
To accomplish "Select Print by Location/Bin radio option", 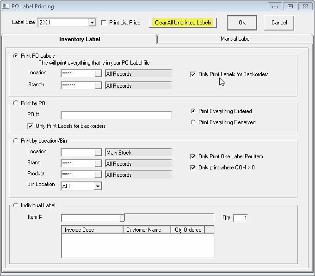I will click(x=15, y=140).
